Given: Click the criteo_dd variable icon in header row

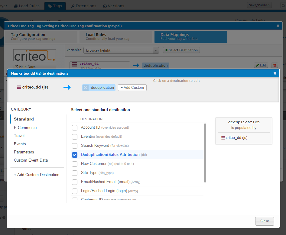Looking at the screenshot, I should click(19, 87).
